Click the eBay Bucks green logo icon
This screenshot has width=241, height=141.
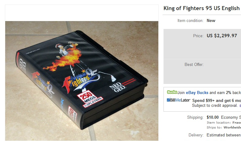172,92
